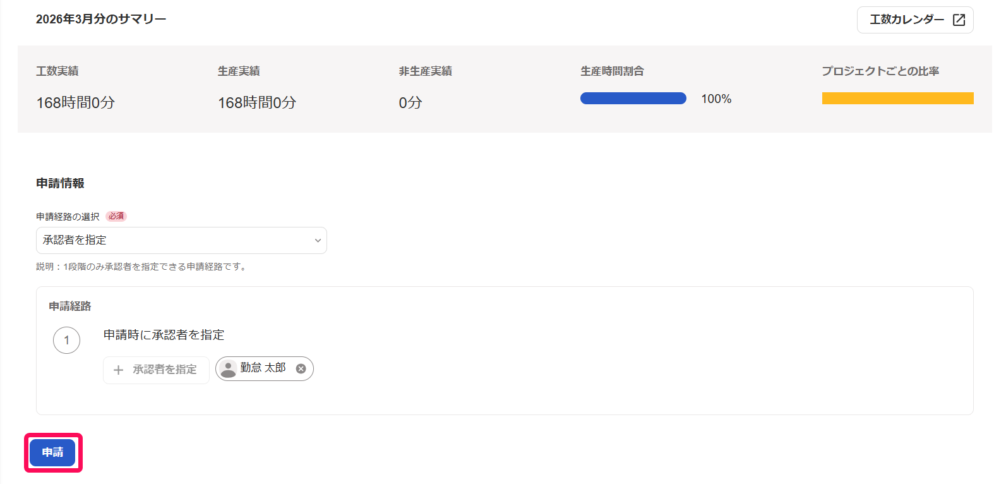The image size is (1006, 484).
Task: Click the 申請情報 section heading
Action: click(x=60, y=183)
